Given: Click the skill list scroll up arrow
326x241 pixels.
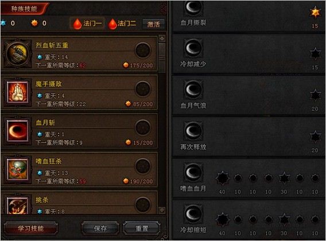Looking at the screenshot, I should coord(162,38).
